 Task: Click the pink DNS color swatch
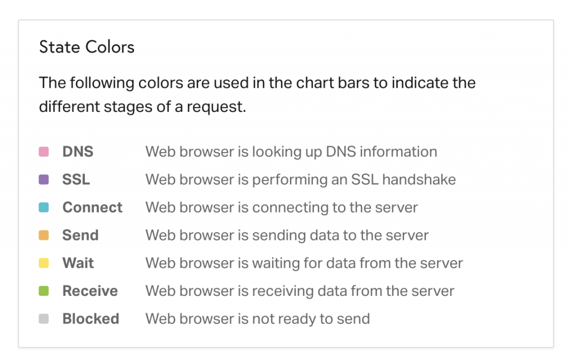click(44, 152)
